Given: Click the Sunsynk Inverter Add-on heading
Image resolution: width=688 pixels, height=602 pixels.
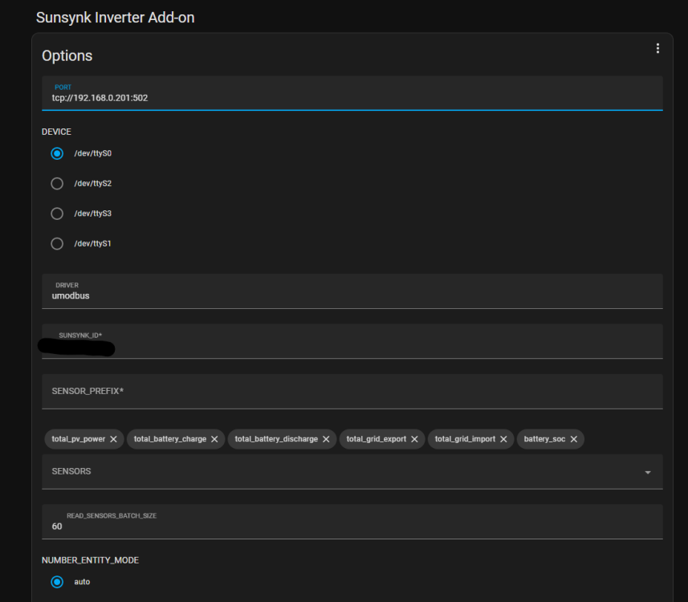Looking at the screenshot, I should 115,18.
